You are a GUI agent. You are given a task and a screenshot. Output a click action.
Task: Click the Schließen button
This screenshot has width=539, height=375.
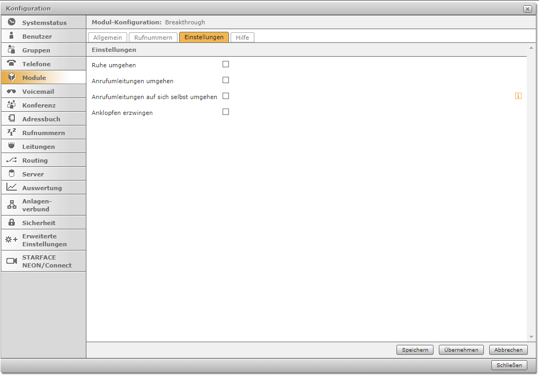click(509, 365)
